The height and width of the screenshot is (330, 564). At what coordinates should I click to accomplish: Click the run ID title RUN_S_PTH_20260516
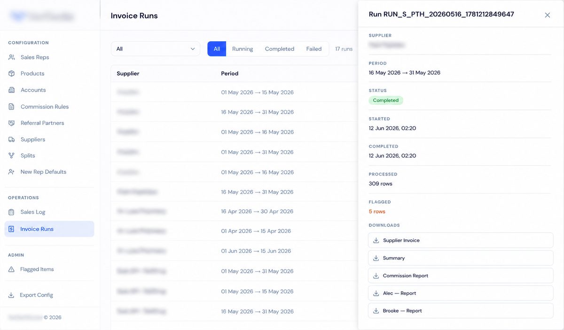point(441,15)
